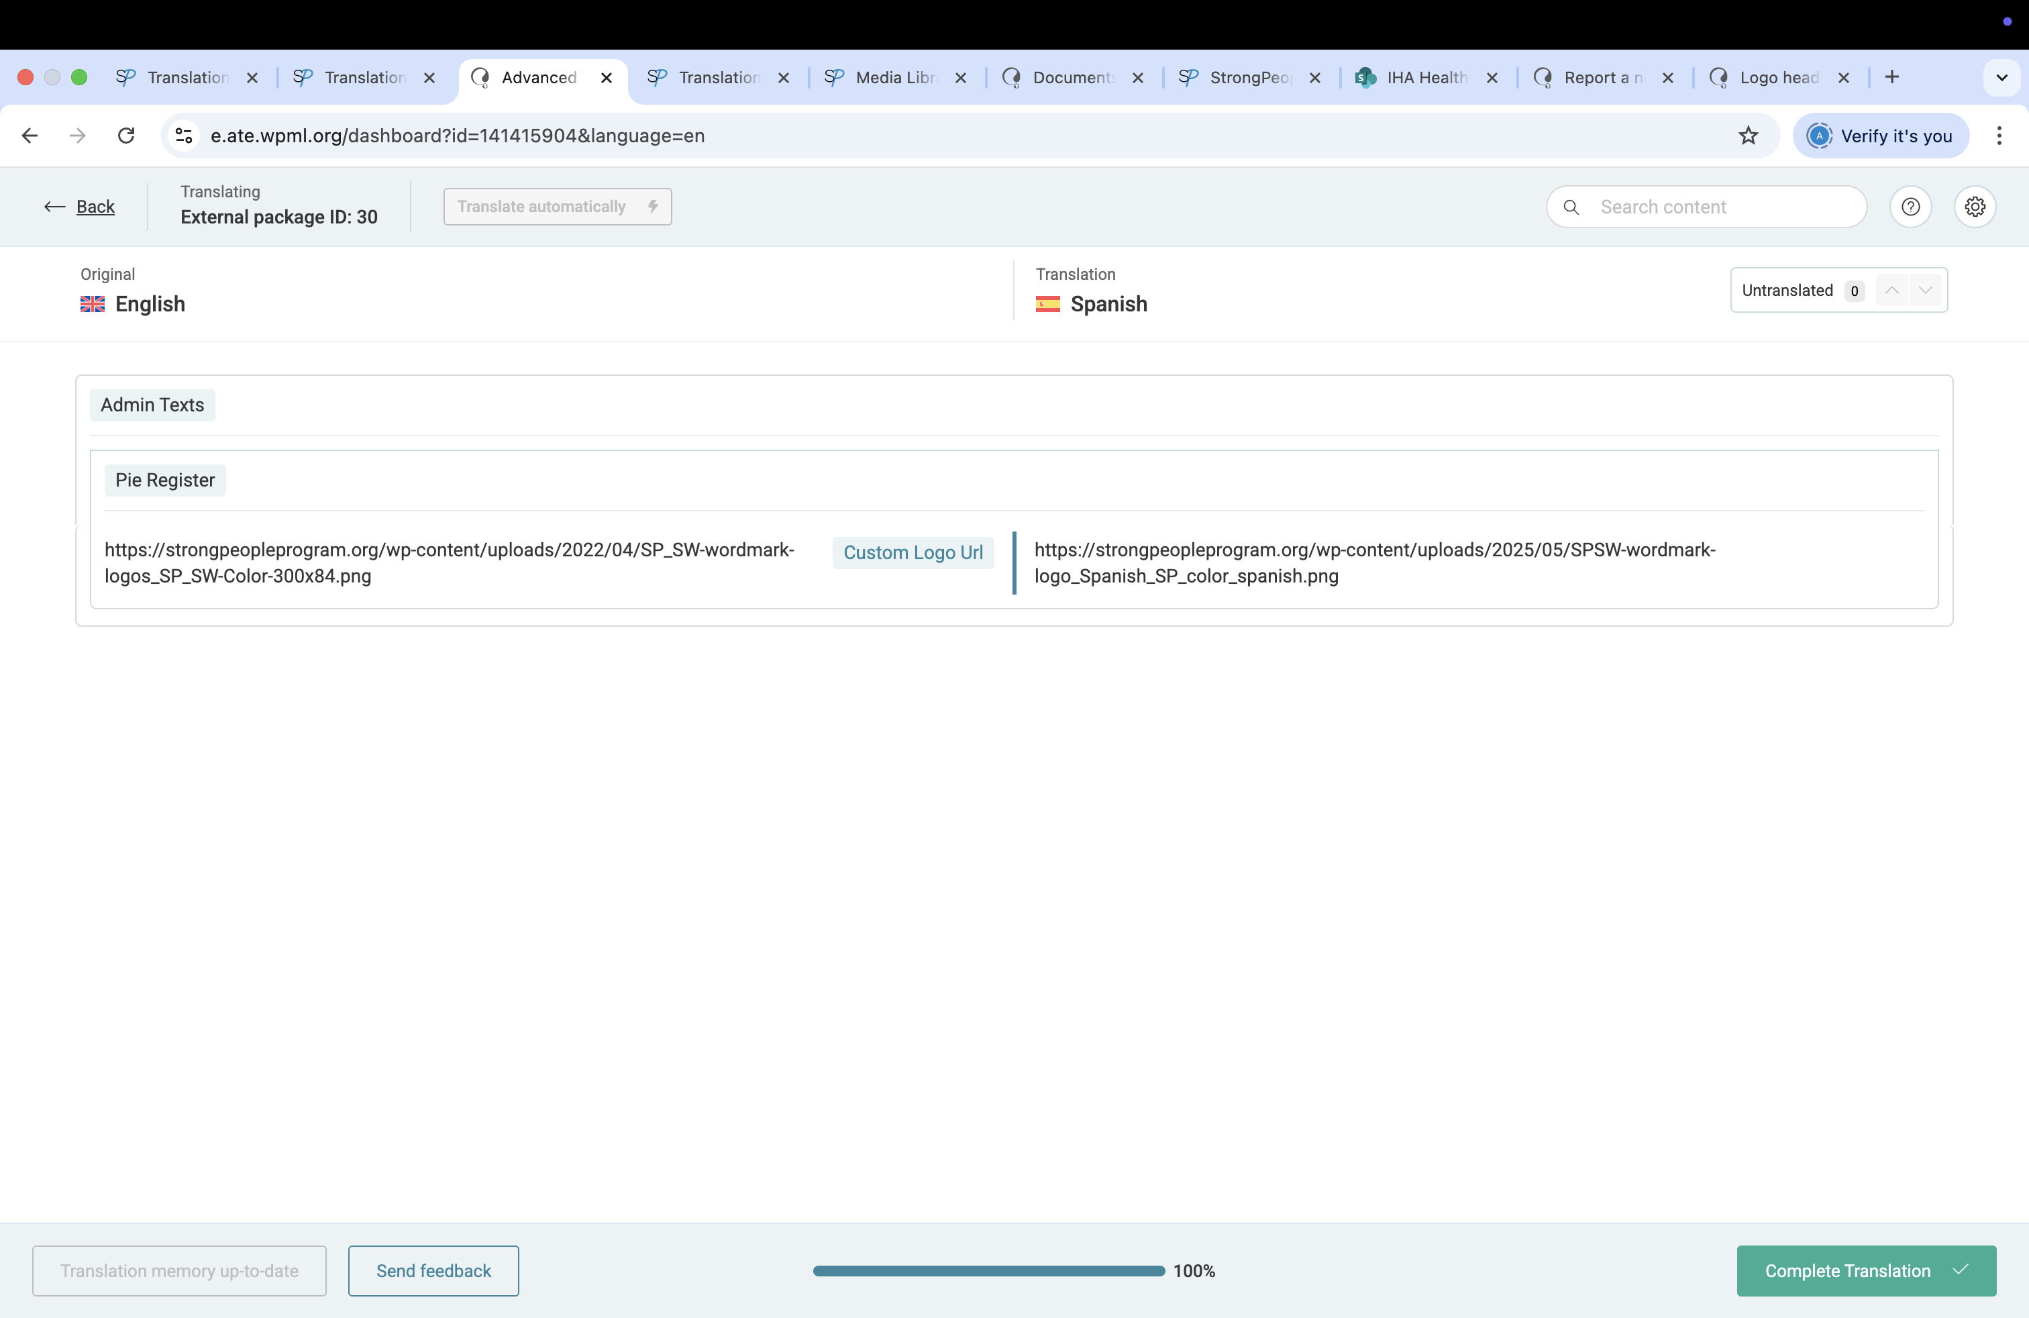Open a new browser tab with plus
2029x1318 pixels.
(1891, 78)
